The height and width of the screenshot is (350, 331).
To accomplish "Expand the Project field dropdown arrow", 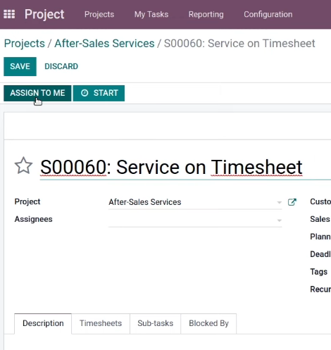I will click(x=279, y=202).
